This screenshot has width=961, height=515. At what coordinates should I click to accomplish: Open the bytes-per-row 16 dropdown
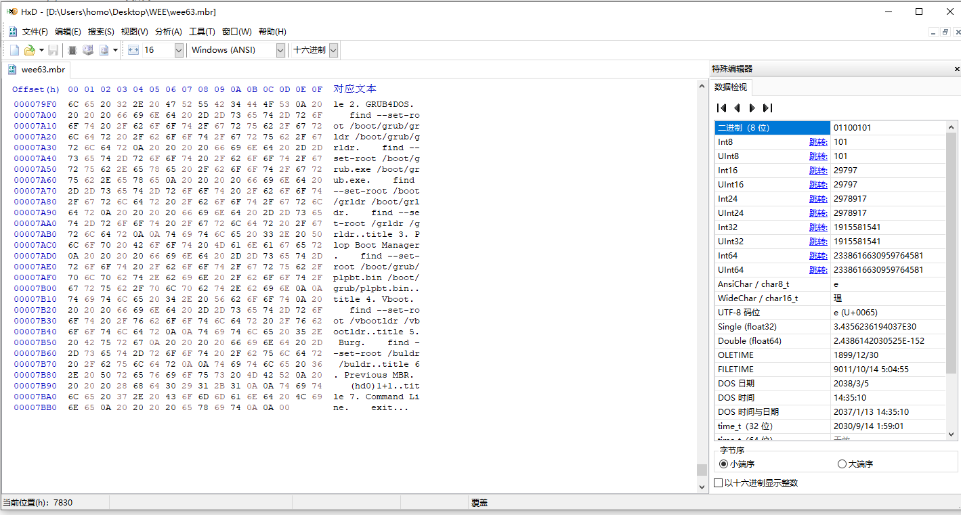pos(179,50)
